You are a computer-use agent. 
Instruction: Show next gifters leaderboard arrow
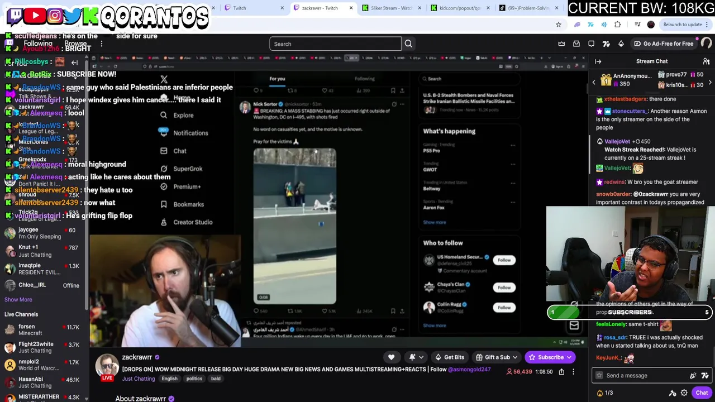tap(709, 83)
